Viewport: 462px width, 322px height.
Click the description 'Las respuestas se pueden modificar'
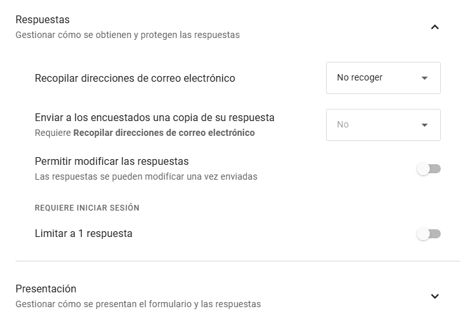point(146,176)
